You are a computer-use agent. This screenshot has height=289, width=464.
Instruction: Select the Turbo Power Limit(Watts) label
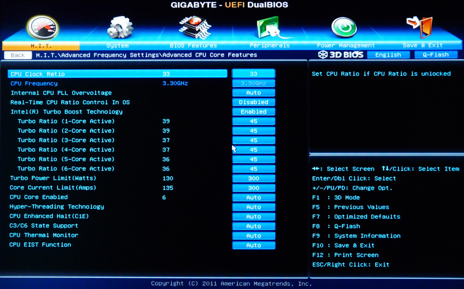pyautogui.click(x=53, y=178)
